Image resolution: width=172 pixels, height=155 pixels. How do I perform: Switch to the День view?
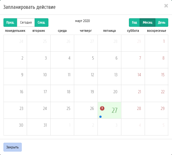point(162,23)
